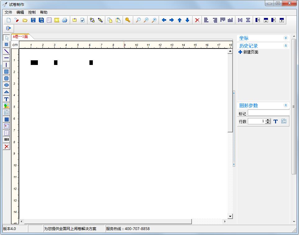Open file using the folder icon
Image resolution: width=299 pixels, height=235 pixels.
[25, 20]
